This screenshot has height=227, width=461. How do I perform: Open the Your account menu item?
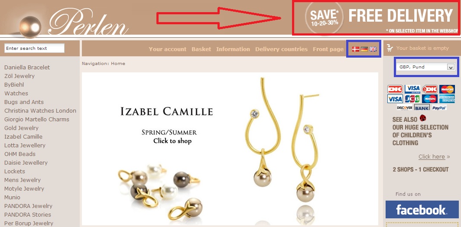point(168,49)
